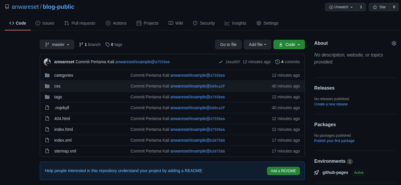
Task: Expand the green Code download dropdown
Action: (289, 44)
